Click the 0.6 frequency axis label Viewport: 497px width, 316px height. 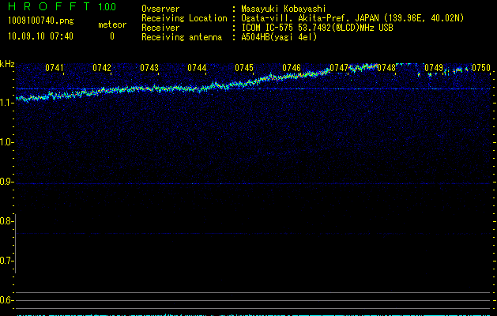pyautogui.click(x=6, y=300)
